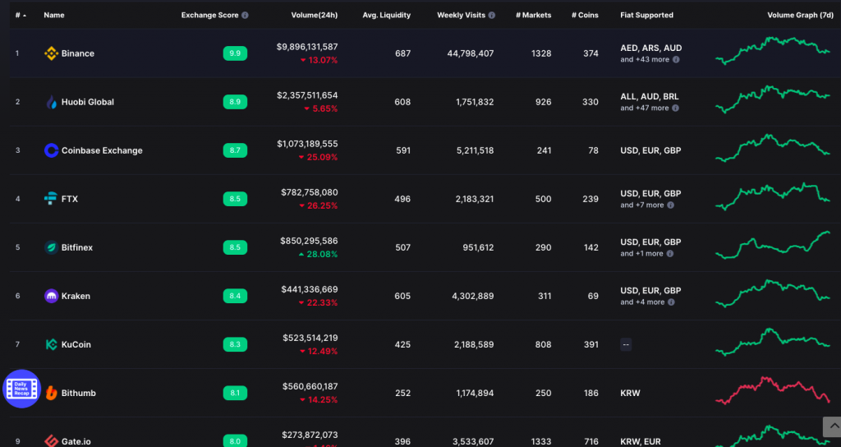Click Huobi Global 8.9 score badge
Image resolution: width=841 pixels, height=447 pixels.
click(235, 102)
